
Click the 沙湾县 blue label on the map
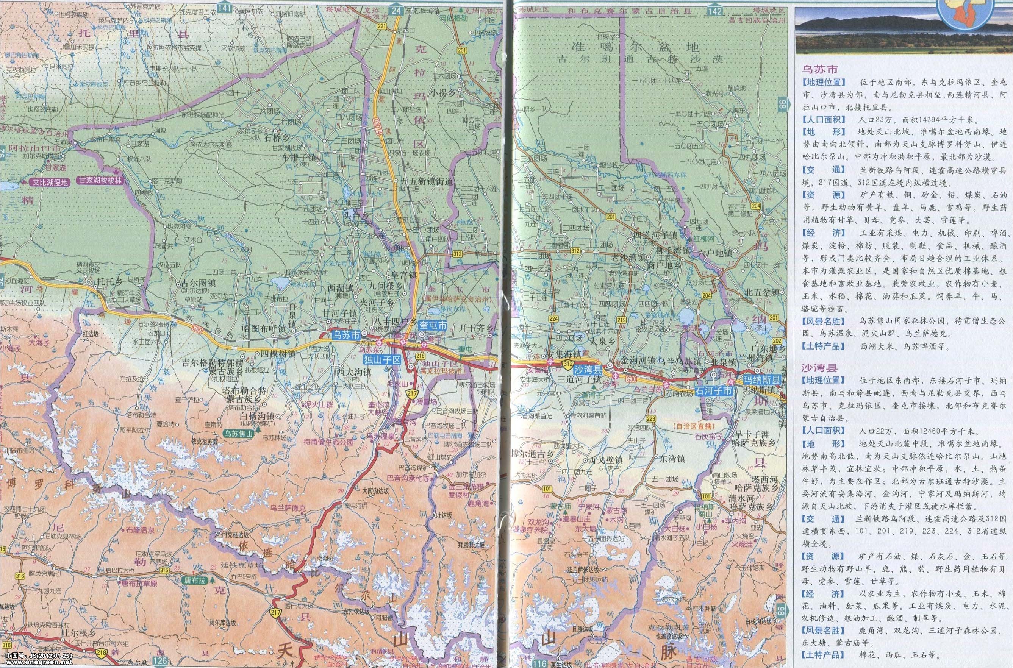pyautogui.click(x=587, y=369)
